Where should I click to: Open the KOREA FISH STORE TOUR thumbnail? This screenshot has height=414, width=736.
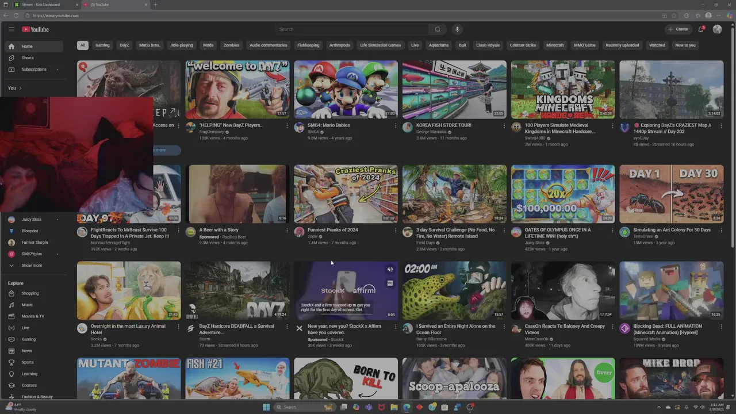click(x=454, y=89)
